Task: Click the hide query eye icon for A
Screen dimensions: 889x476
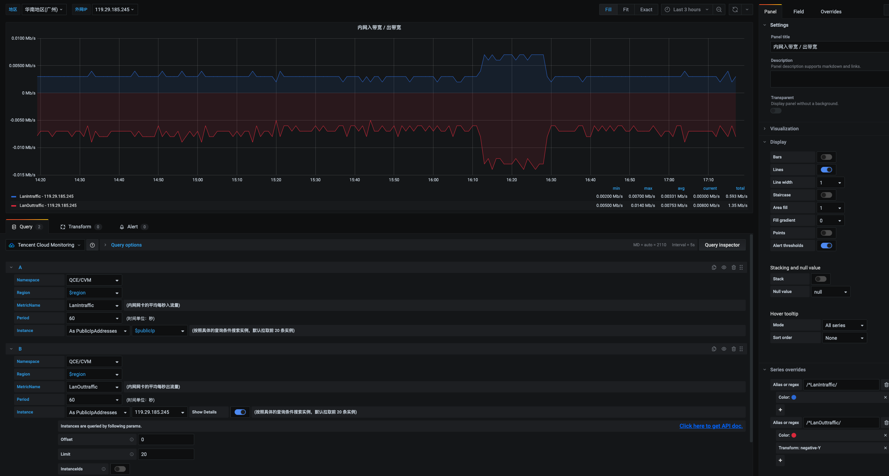Action: pos(724,268)
